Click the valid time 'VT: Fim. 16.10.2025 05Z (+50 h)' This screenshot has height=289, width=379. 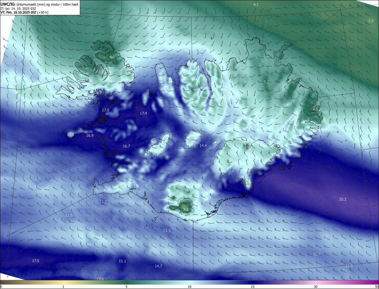pos(24,13)
